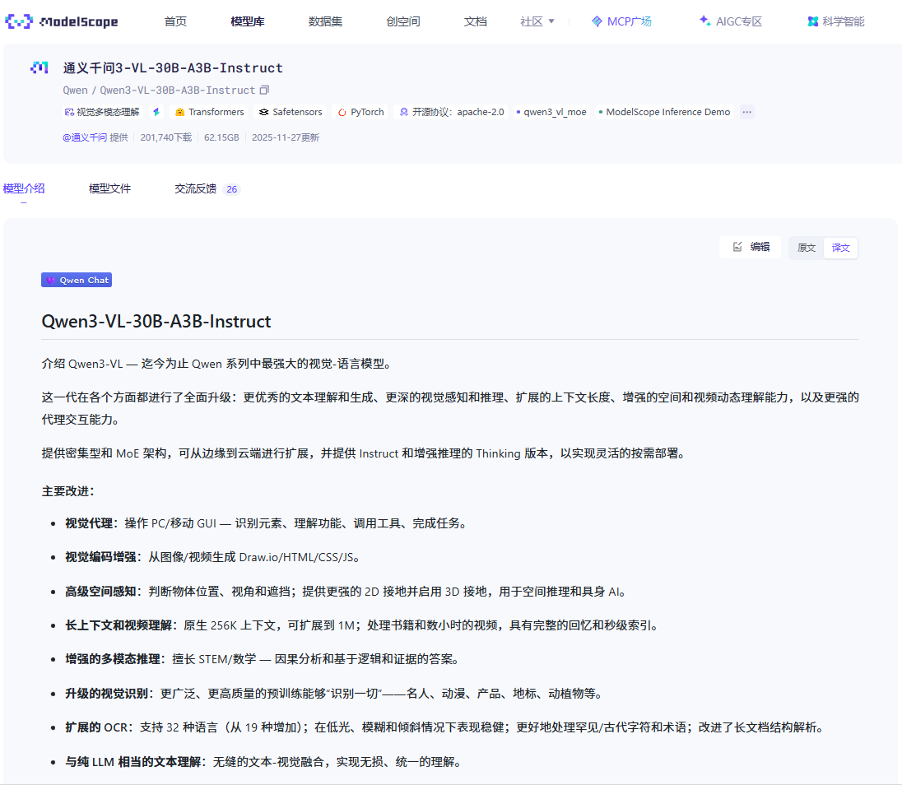The width and height of the screenshot is (902, 785).
Task: Click the 升级的视觉识别 bullet text
Action: point(333,694)
